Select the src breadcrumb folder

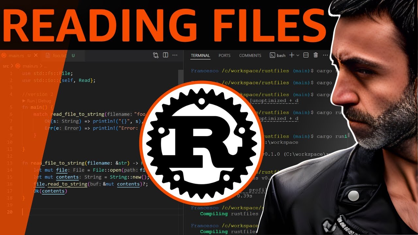[x=6, y=66]
